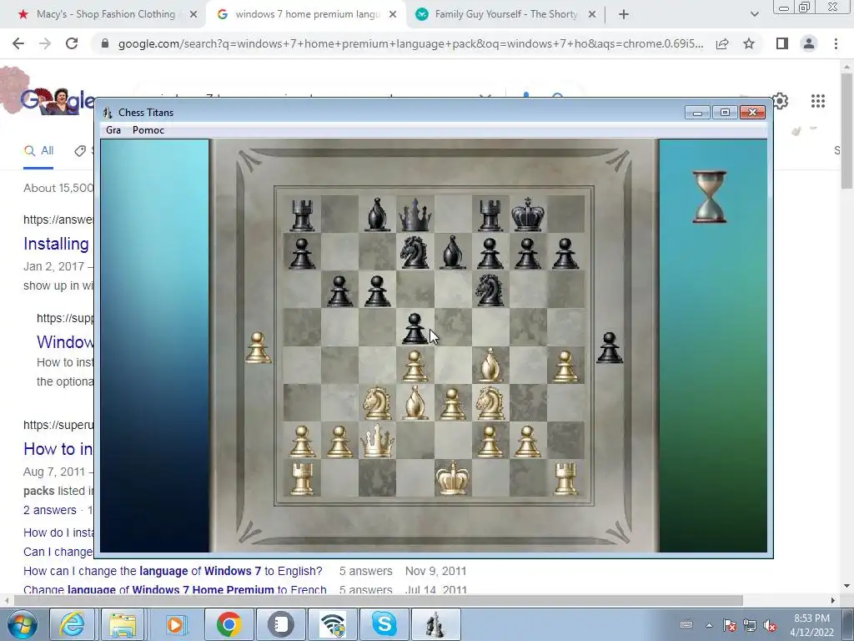This screenshot has width=854, height=641.
Task: Click the hourglass icon in Chess Titans
Action: (x=709, y=197)
